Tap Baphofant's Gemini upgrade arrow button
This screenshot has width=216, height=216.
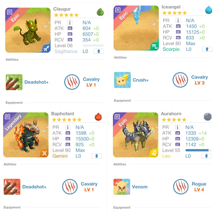[97, 156]
